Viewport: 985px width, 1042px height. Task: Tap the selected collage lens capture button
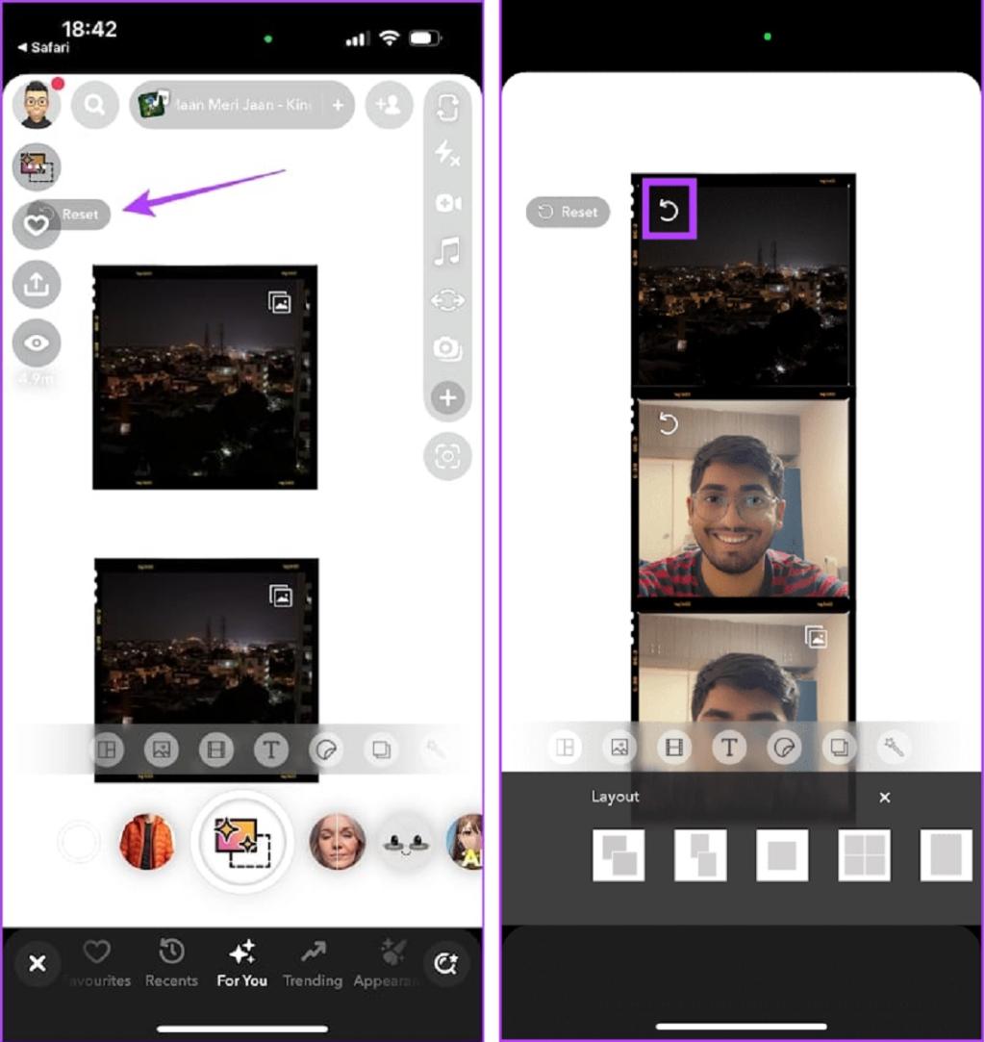(242, 841)
